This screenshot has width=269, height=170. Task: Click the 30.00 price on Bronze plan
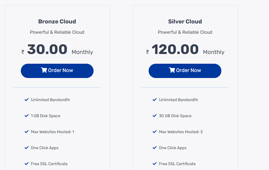click(47, 49)
